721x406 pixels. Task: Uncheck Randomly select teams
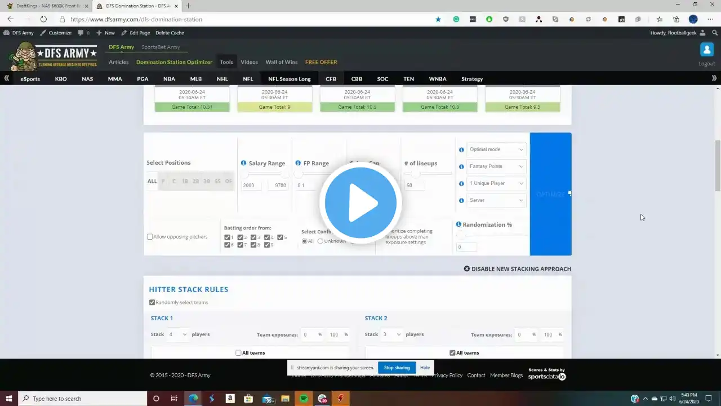[x=152, y=302]
